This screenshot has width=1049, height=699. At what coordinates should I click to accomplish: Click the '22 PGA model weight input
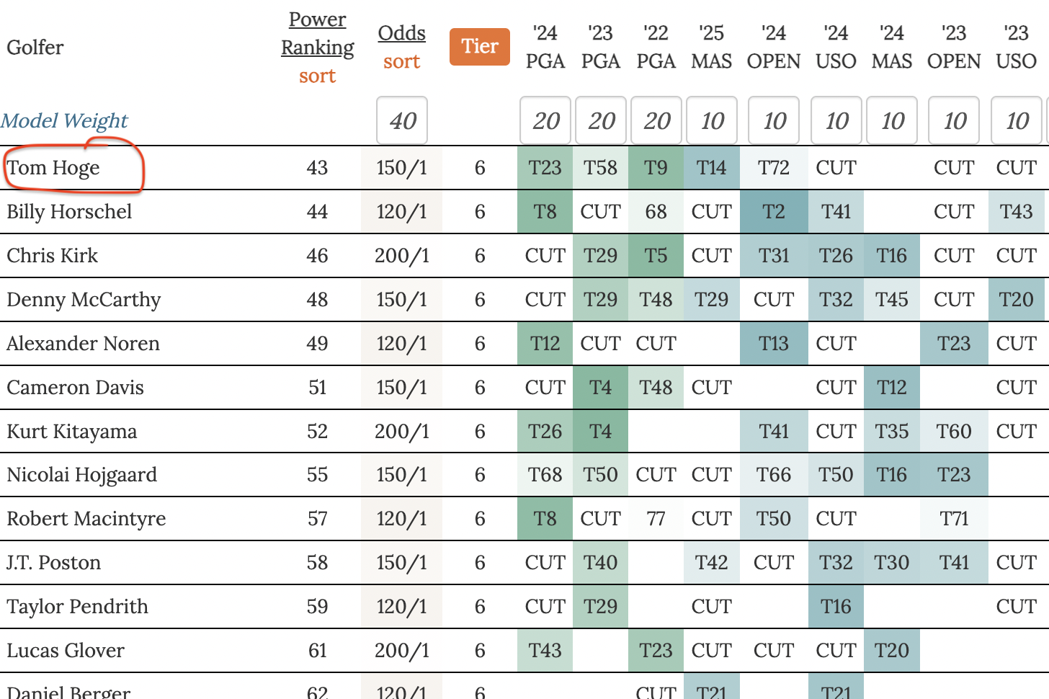point(656,120)
